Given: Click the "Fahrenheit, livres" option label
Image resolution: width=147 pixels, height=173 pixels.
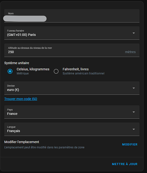Looking at the screenshot, I should point(76,69).
